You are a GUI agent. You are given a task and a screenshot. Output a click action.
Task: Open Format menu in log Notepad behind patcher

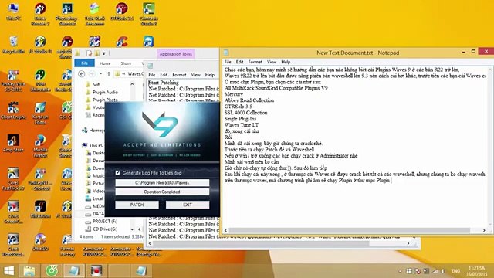[179, 75]
